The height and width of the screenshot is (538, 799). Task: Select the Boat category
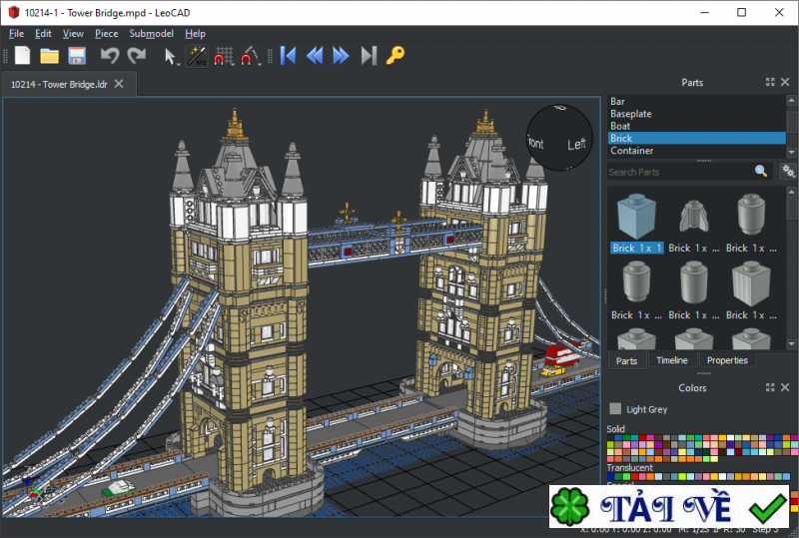point(697,126)
